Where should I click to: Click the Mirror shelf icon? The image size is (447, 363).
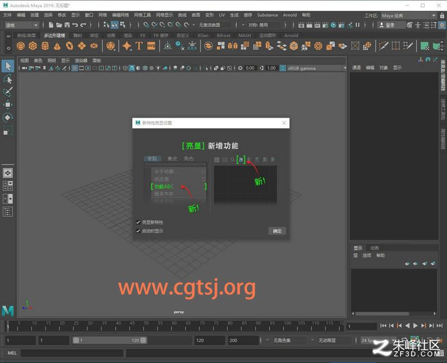click(x=232, y=46)
